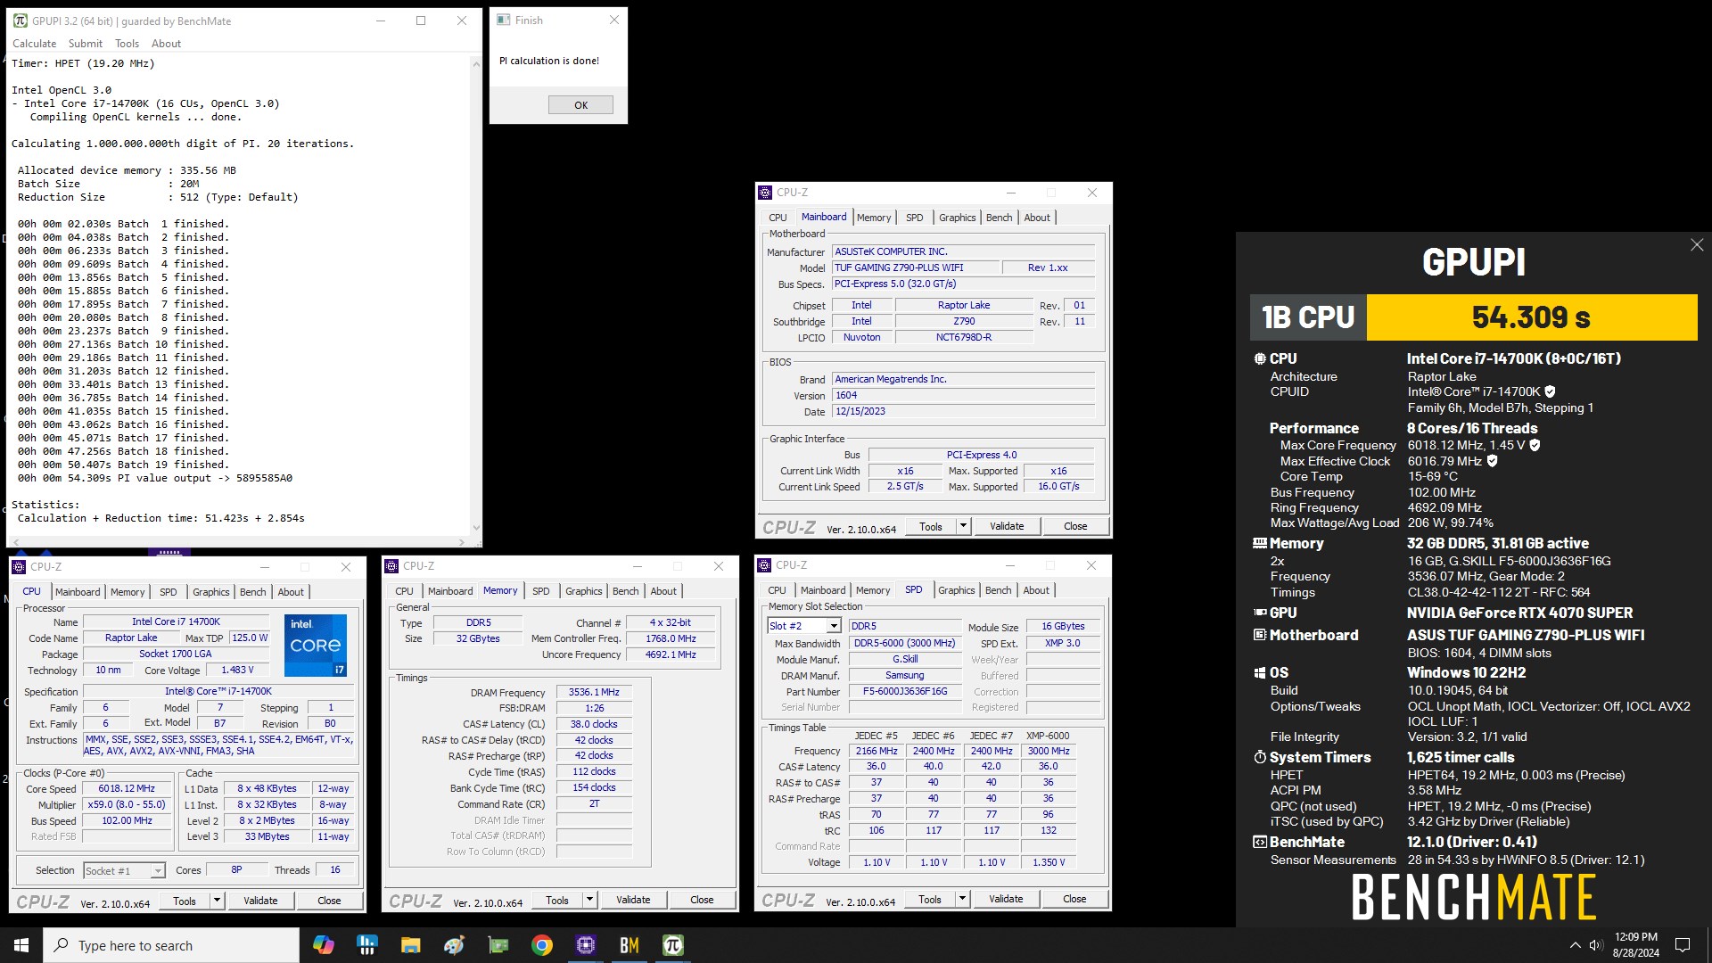Select the Mainboard tab in CPU CPU-Z window

(78, 592)
